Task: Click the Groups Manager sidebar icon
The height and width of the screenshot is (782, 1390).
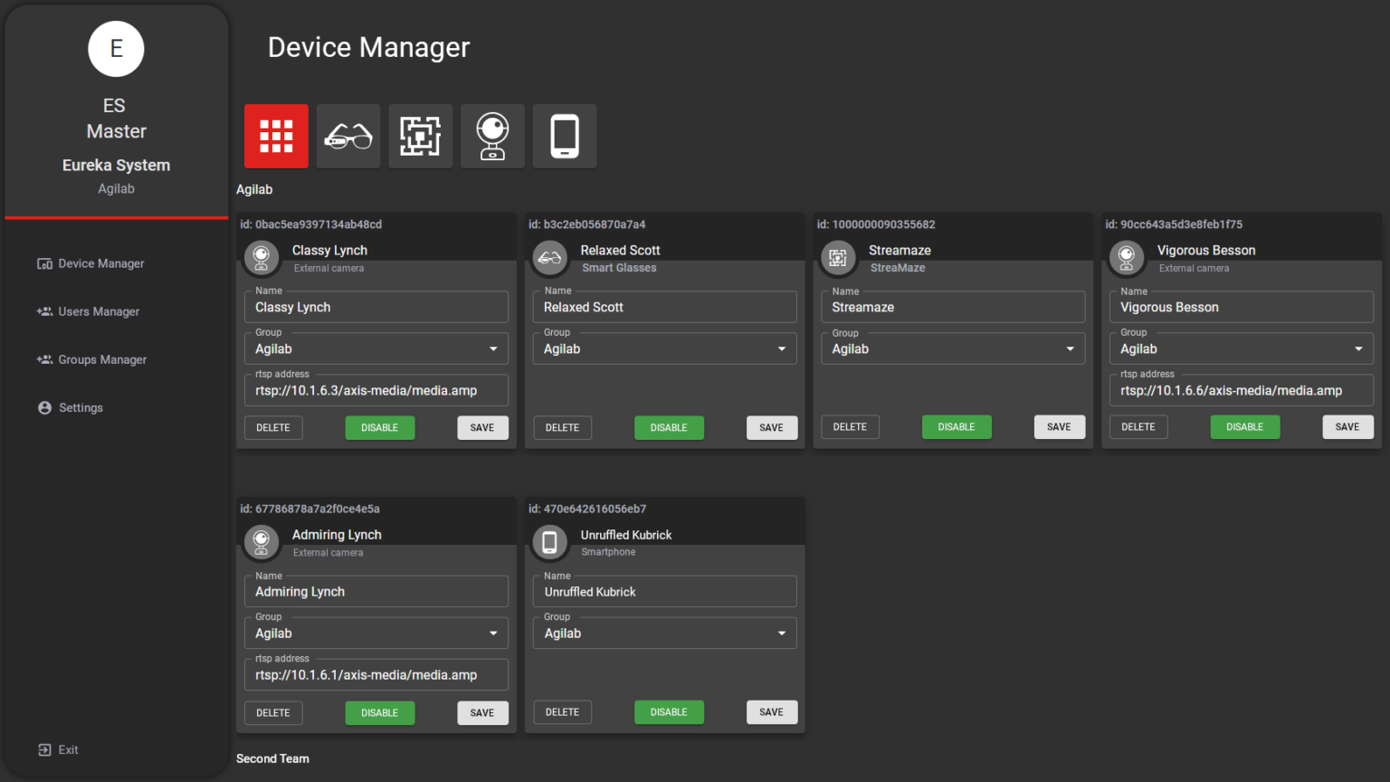Action: pyautogui.click(x=44, y=359)
